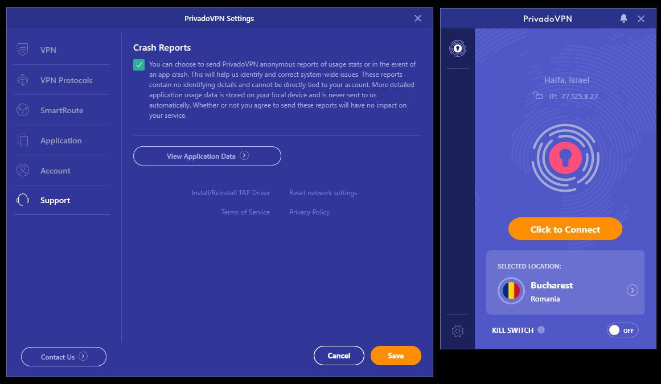The height and width of the screenshot is (384, 661).
Task: Open the View Application Data panel
Action: (207, 155)
